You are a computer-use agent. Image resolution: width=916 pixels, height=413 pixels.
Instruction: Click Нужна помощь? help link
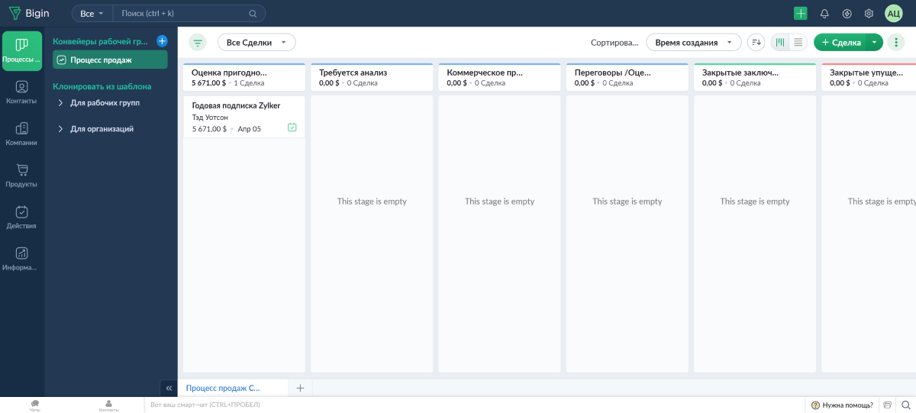tap(842, 405)
